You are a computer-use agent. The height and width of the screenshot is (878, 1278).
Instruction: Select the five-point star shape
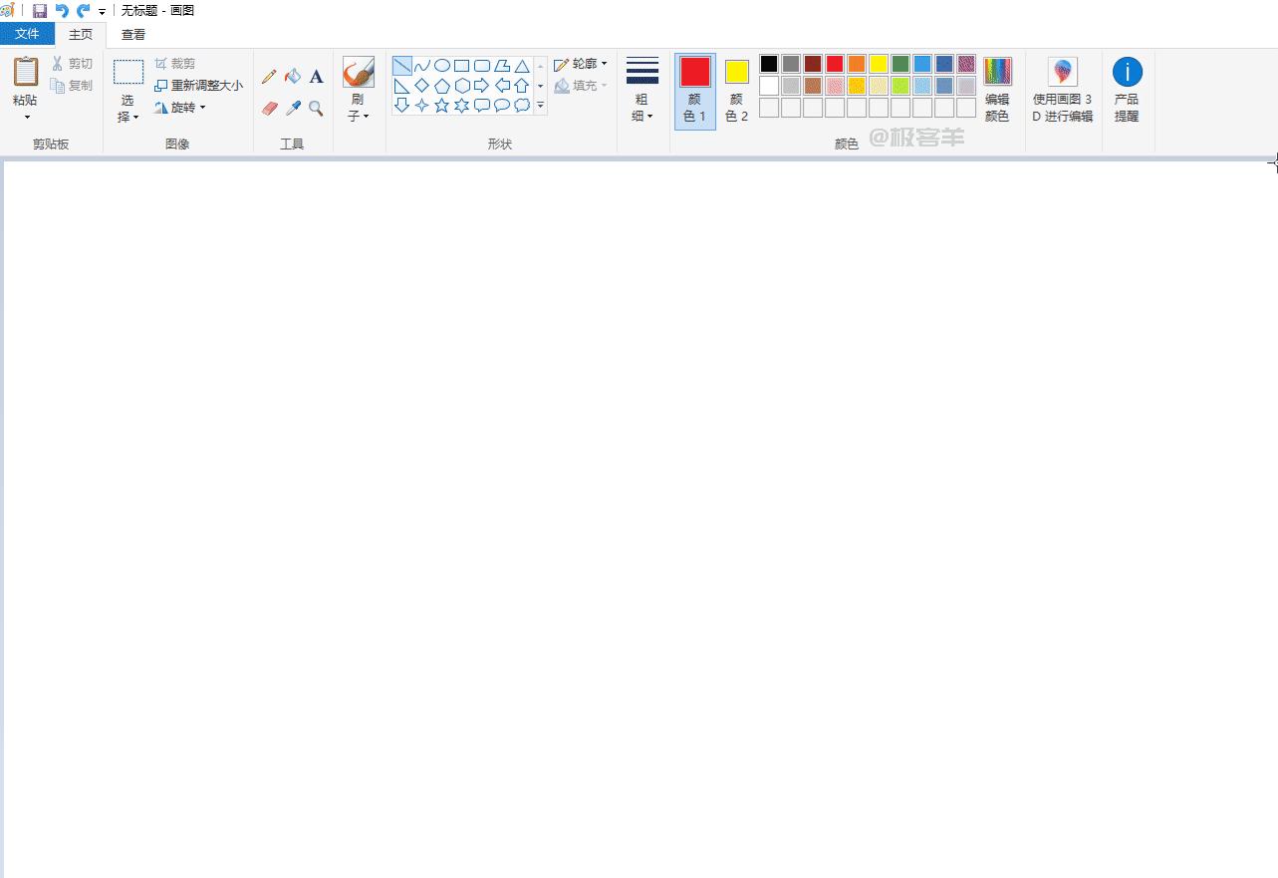coord(441,105)
